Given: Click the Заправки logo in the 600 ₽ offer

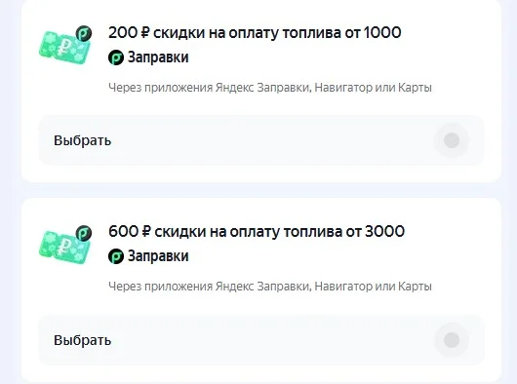Looking at the screenshot, I should 116,256.
